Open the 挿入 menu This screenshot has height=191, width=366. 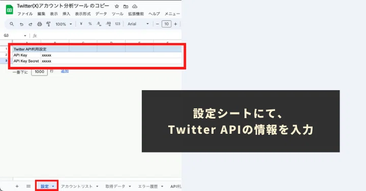pyautogui.click(x=67, y=14)
